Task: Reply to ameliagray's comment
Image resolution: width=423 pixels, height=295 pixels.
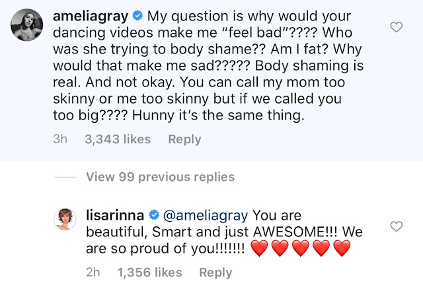Action: tap(184, 139)
